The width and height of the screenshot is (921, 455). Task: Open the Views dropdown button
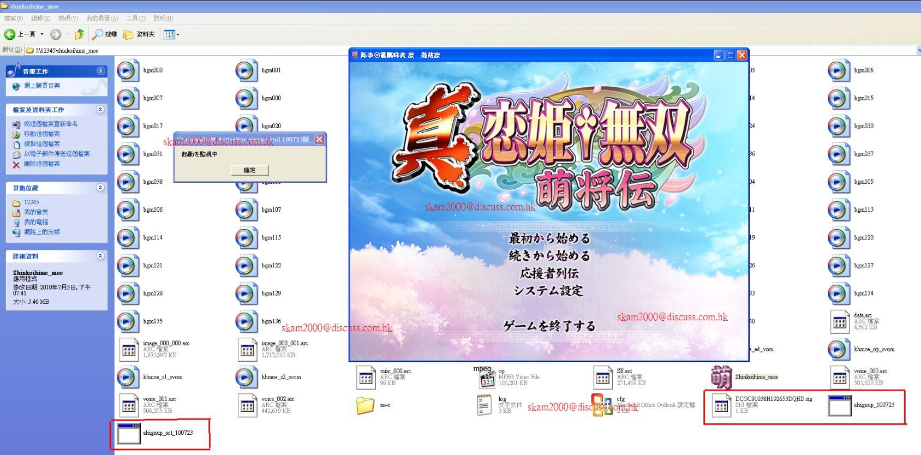pos(171,34)
